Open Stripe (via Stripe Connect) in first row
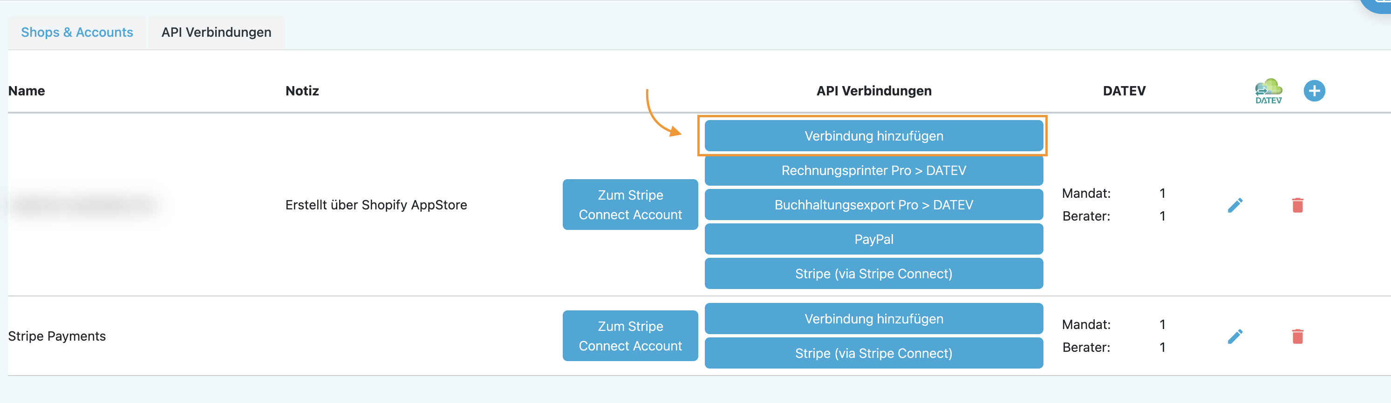 click(873, 274)
